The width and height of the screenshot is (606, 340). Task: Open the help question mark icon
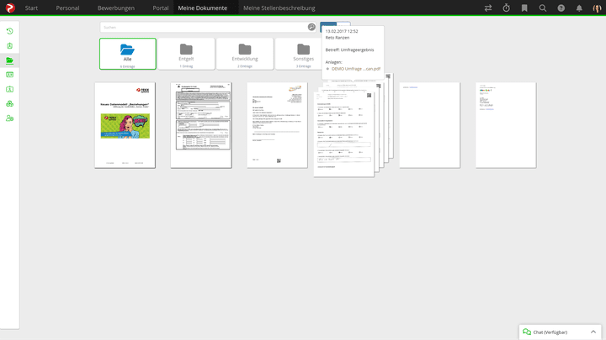point(561,8)
